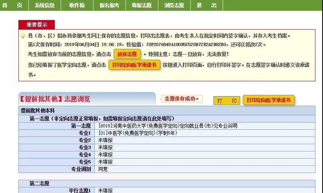Click 打印定向医学承诺书 button beside 打印
Image resolution: width=323 pixels, height=193 pixels.
[269, 100]
